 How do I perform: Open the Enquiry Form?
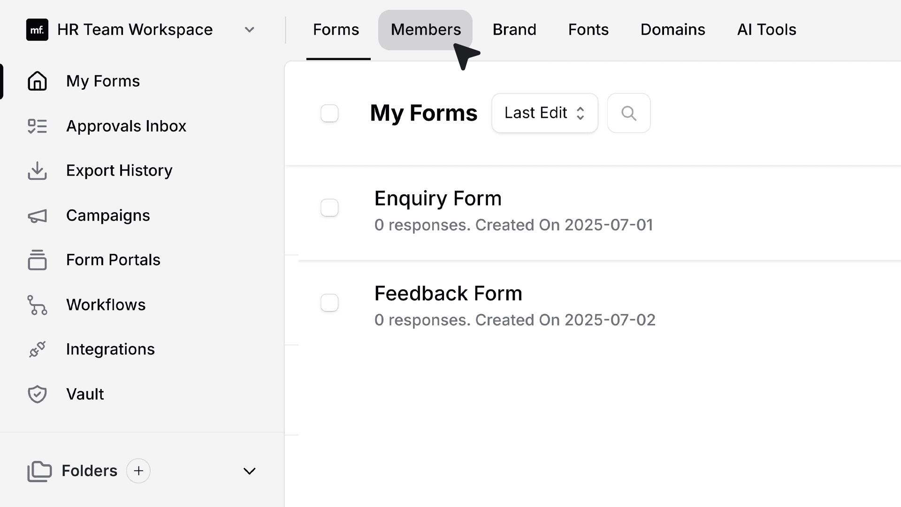[438, 199]
